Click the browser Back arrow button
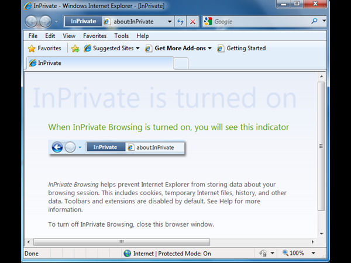Screen dimensions: 351x263 (31, 22)
